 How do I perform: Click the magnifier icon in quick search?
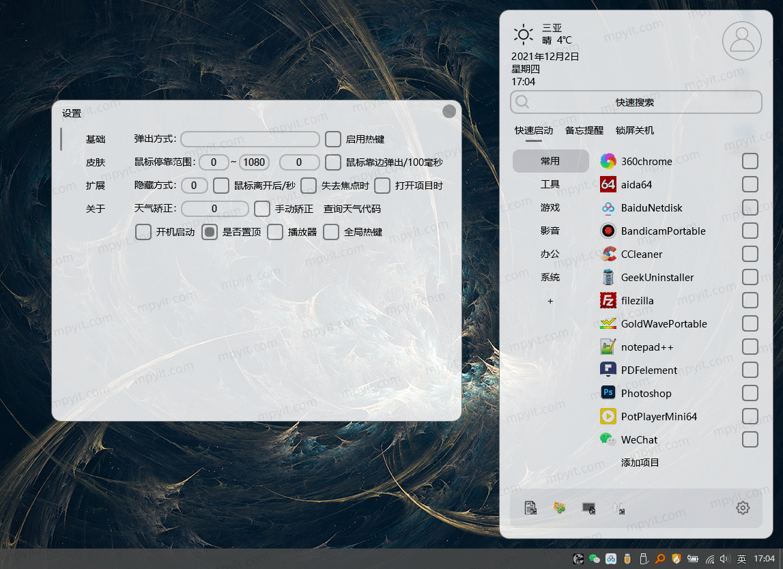click(522, 102)
